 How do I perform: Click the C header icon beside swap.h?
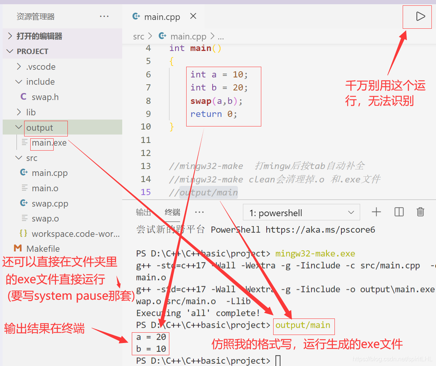click(x=24, y=97)
